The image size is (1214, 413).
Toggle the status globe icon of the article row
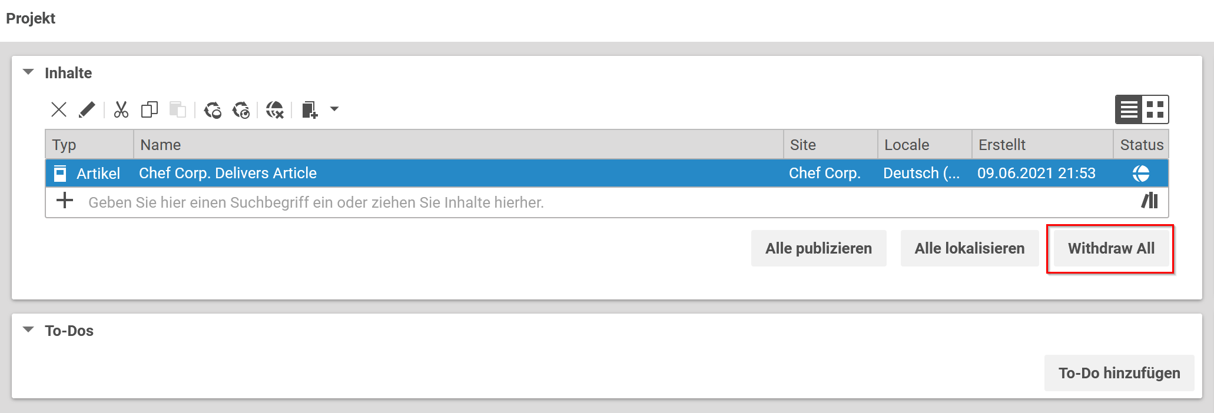pos(1141,173)
